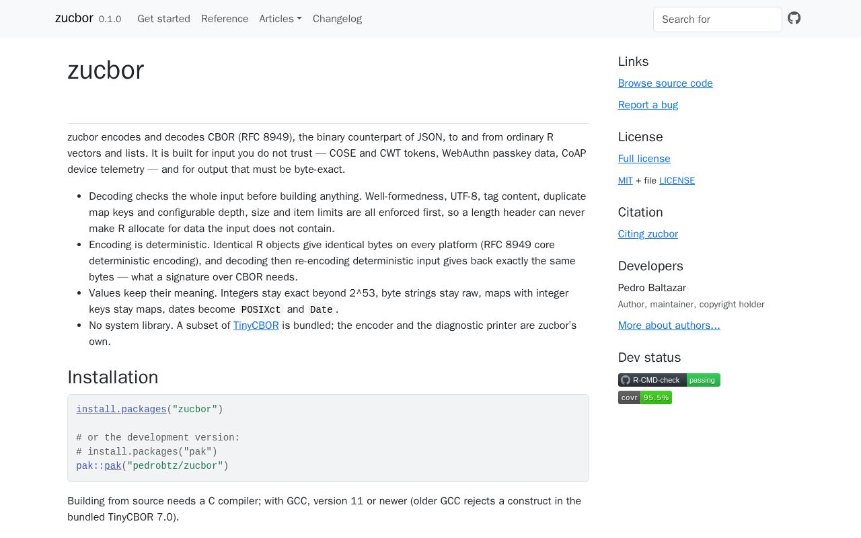Image resolution: width=861 pixels, height=538 pixels.
Task: Click the POSIXct inline code text
Action: 261,310
